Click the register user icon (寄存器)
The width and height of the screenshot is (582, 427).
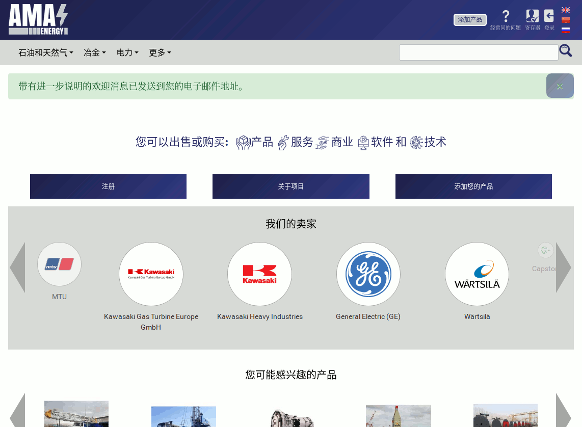click(x=532, y=16)
